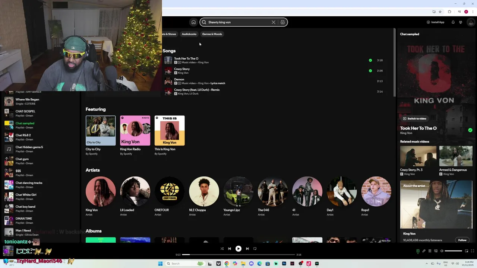Viewport: 477px width, 268px height.
Task: Select the Genres & Moods filter chip
Action: pyautogui.click(x=212, y=34)
